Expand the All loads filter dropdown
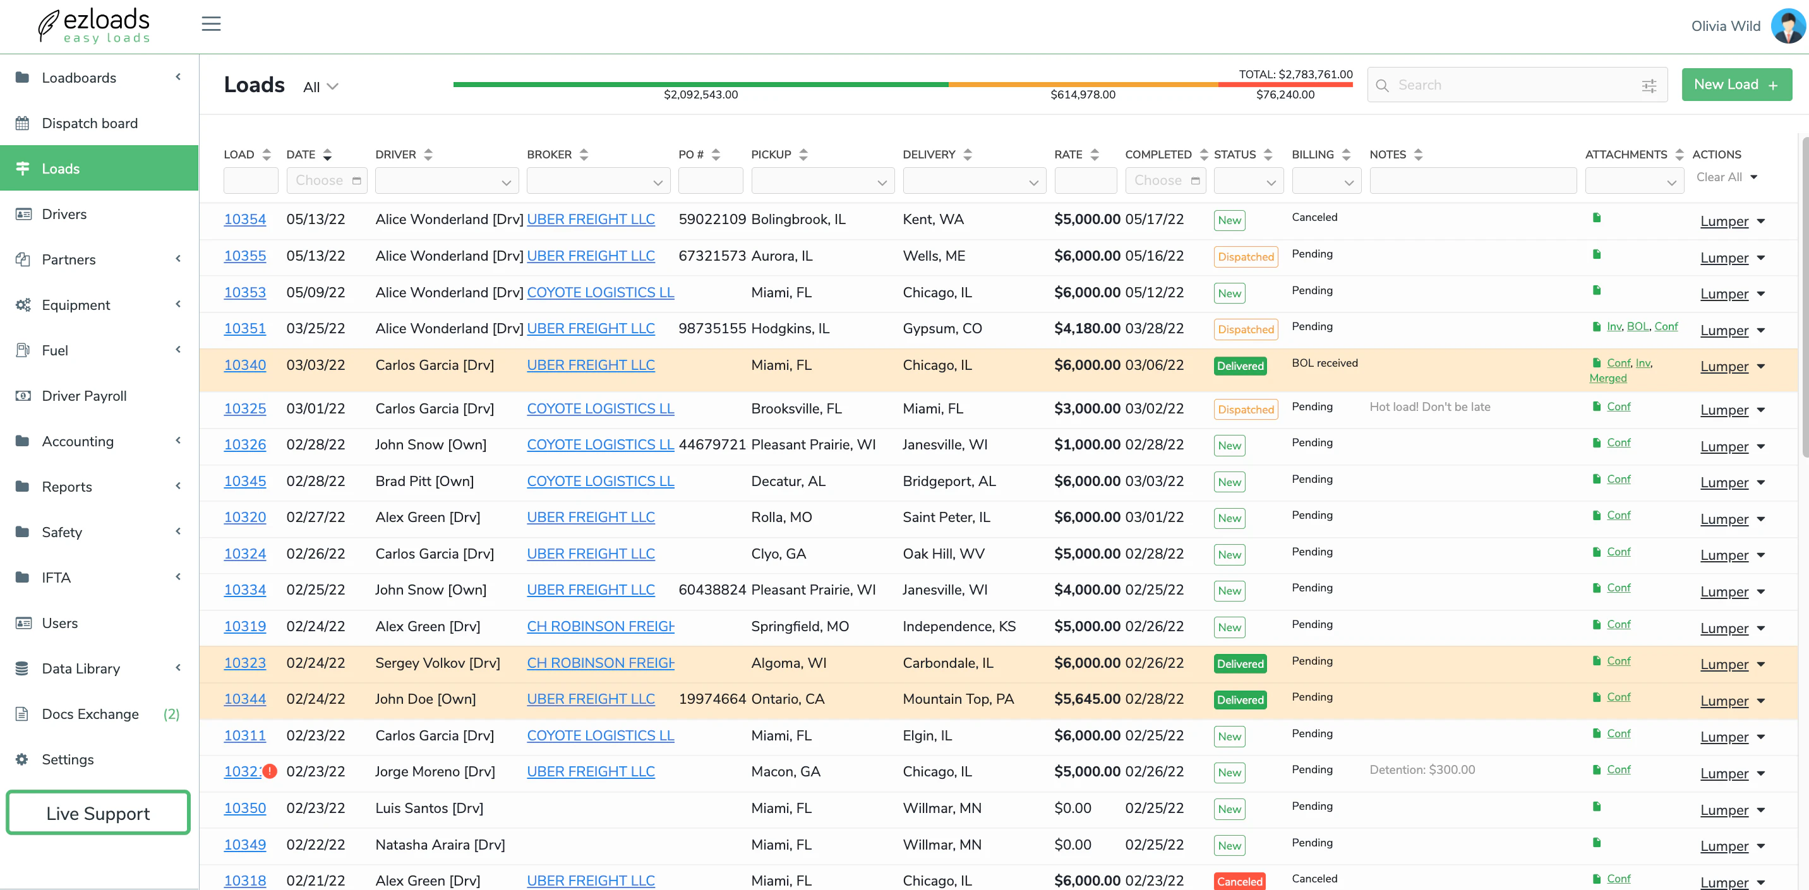 (x=320, y=86)
